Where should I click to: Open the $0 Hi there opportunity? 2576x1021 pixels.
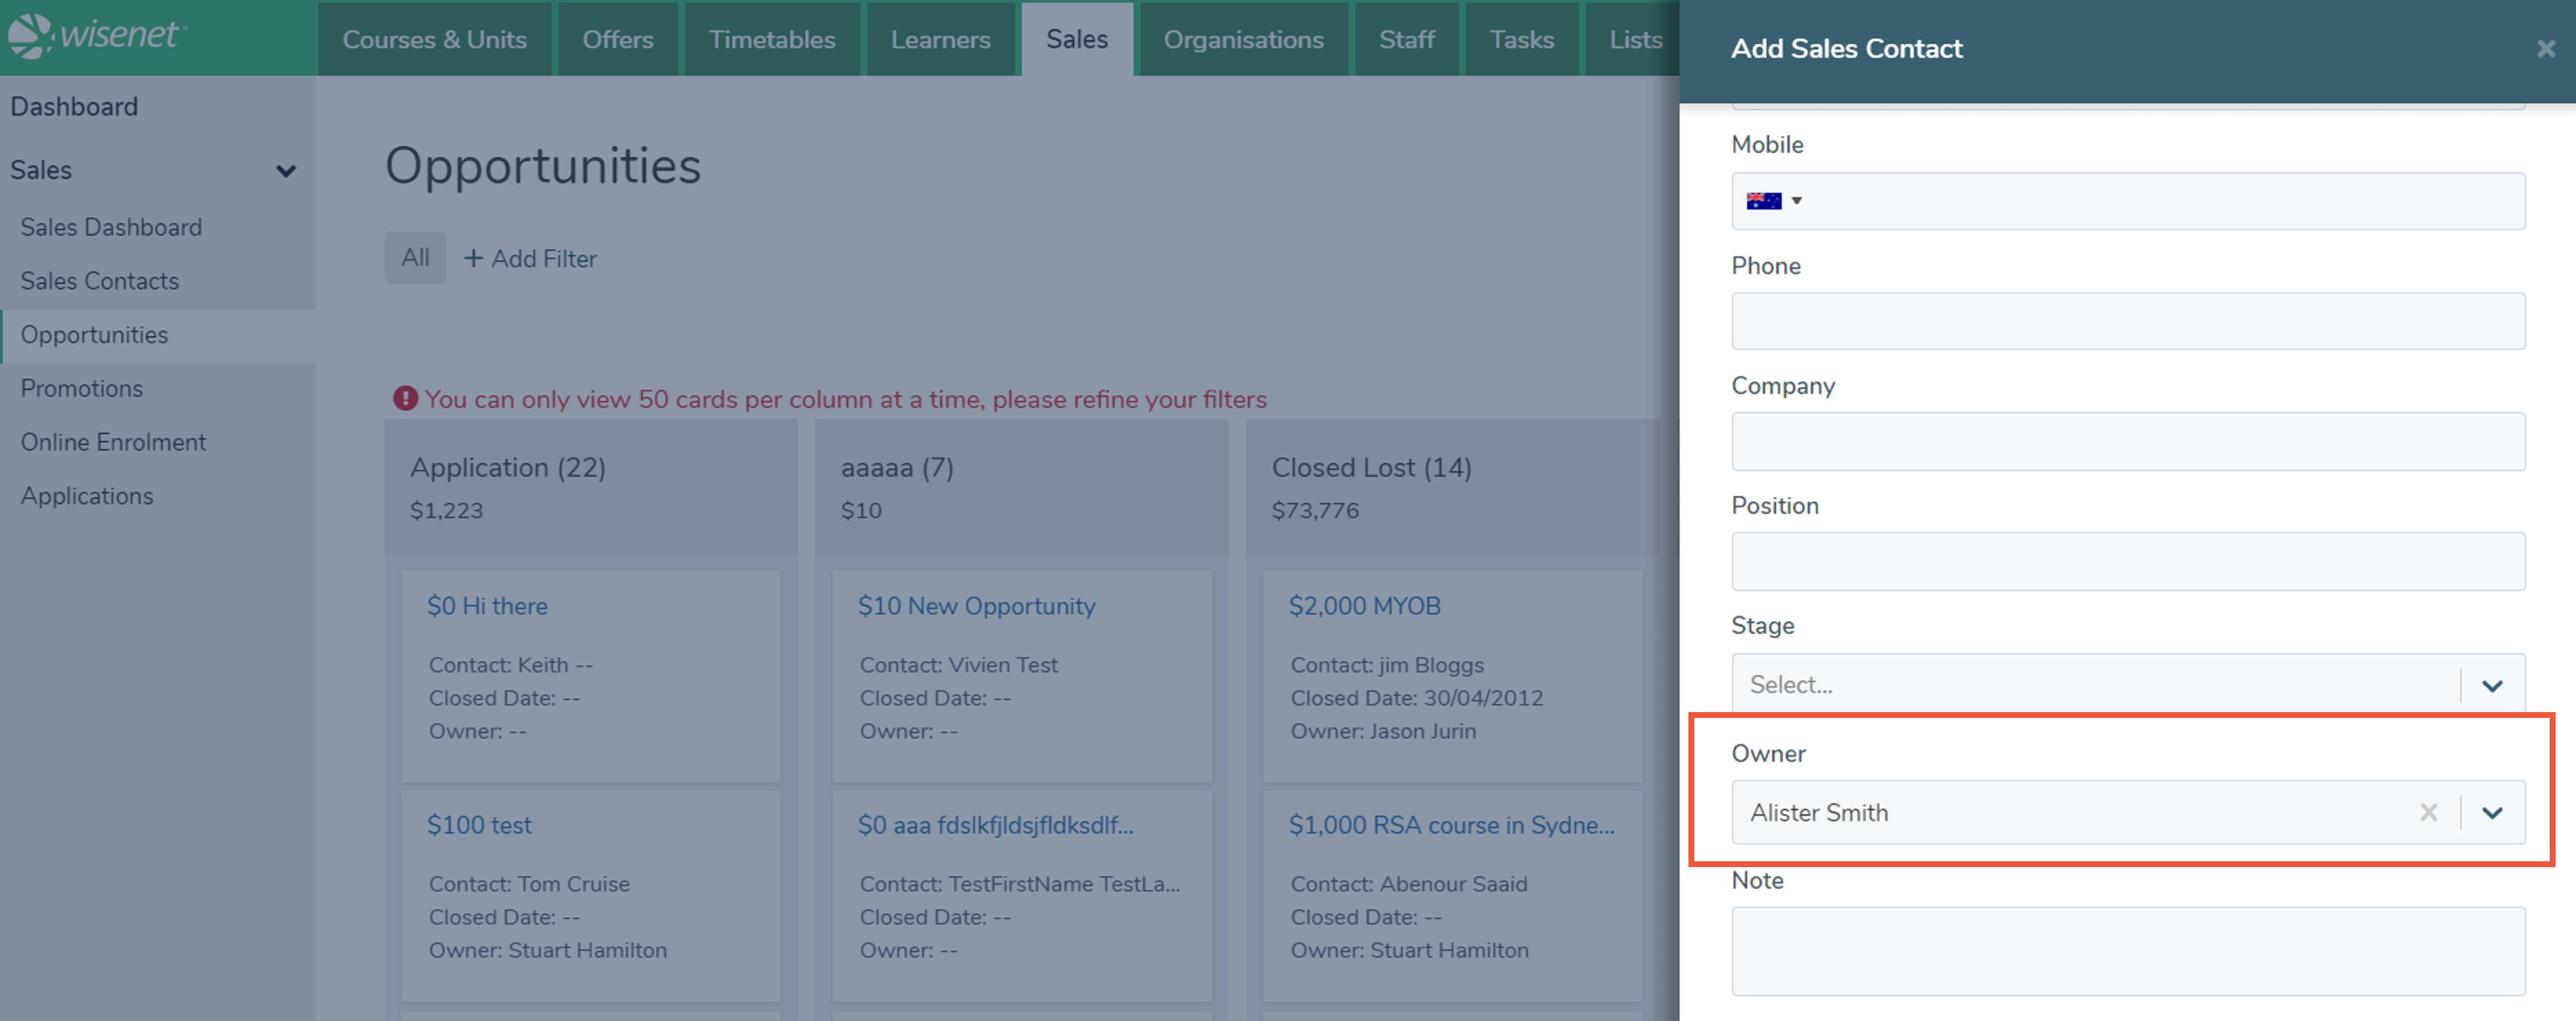pos(487,606)
